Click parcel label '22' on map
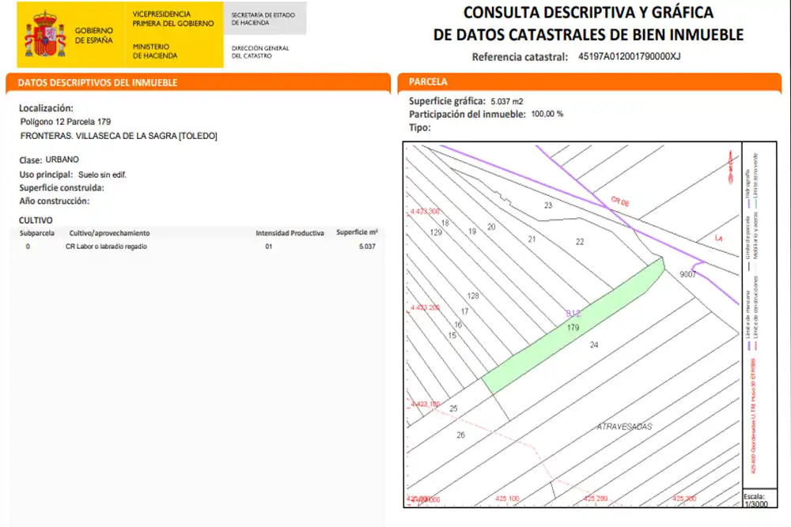The height and width of the screenshot is (527, 791). coord(580,242)
